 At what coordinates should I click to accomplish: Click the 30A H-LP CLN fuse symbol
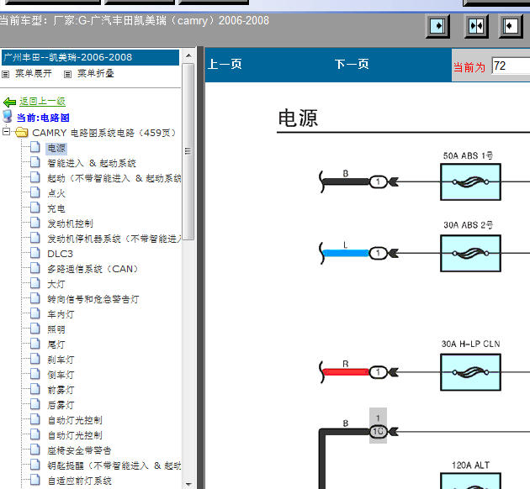[470, 372]
